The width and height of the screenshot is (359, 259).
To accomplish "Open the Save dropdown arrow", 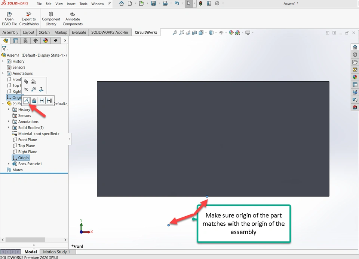I will click(159, 3).
